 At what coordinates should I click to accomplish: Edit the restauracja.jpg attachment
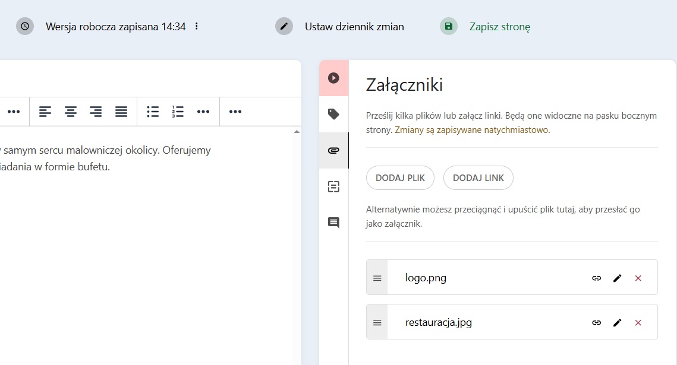click(617, 323)
